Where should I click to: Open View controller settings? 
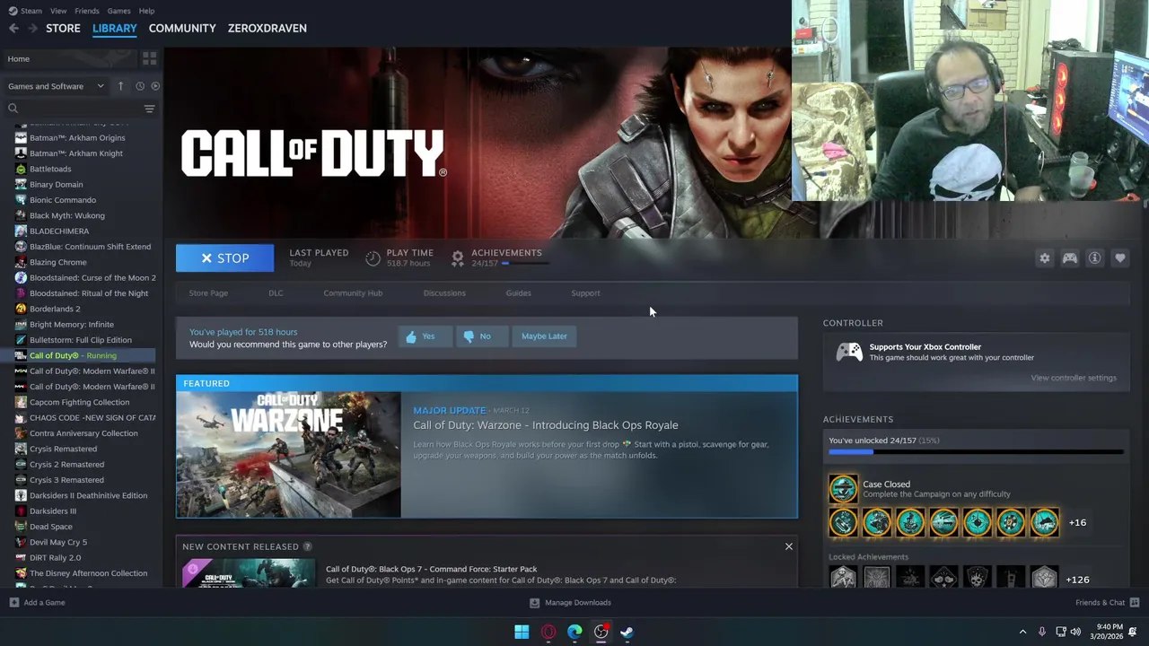(1074, 378)
